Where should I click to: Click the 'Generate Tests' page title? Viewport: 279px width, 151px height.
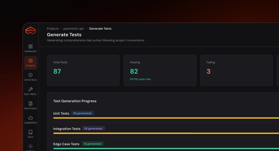tap(64, 35)
